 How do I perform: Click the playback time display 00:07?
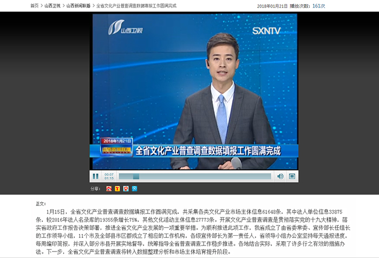(x=109, y=174)
